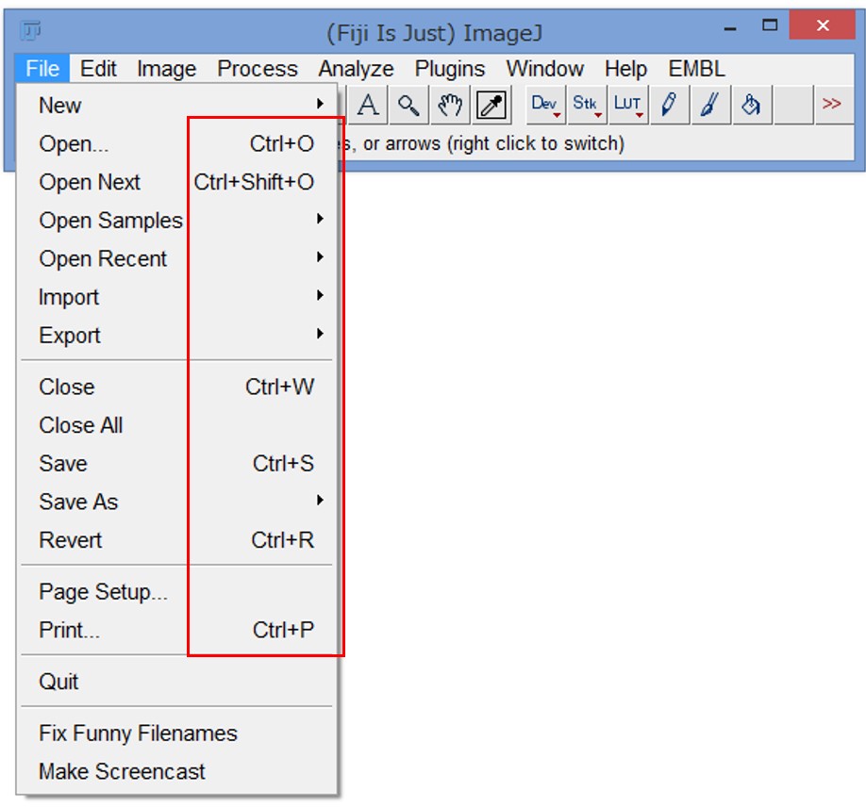The width and height of the screenshot is (866, 808).
Task: Select the Magnifying glass tool
Action: coord(408,105)
